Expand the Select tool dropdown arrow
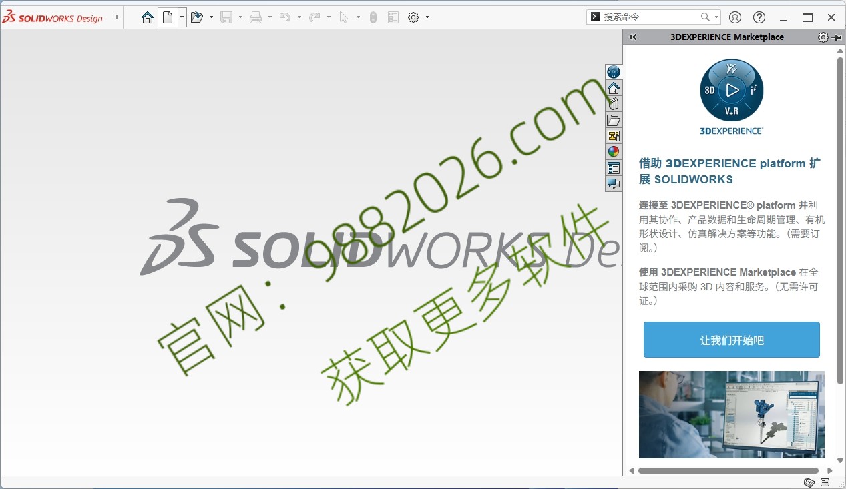 (x=358, y=17)
